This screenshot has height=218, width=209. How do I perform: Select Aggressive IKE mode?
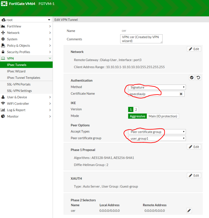click(137, 116)
